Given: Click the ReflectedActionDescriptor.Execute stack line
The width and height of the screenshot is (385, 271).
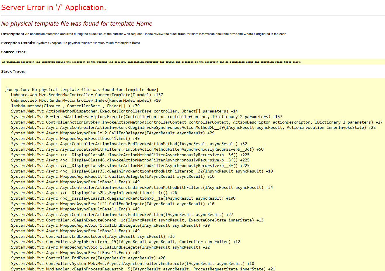Looking at the screenshot, I should tap(146, 117).
